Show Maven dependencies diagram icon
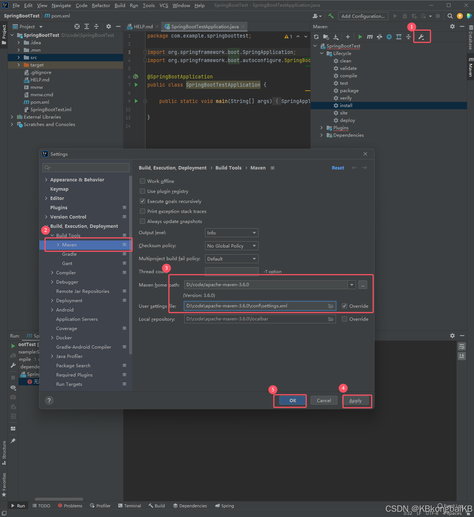 pos(399,37)
